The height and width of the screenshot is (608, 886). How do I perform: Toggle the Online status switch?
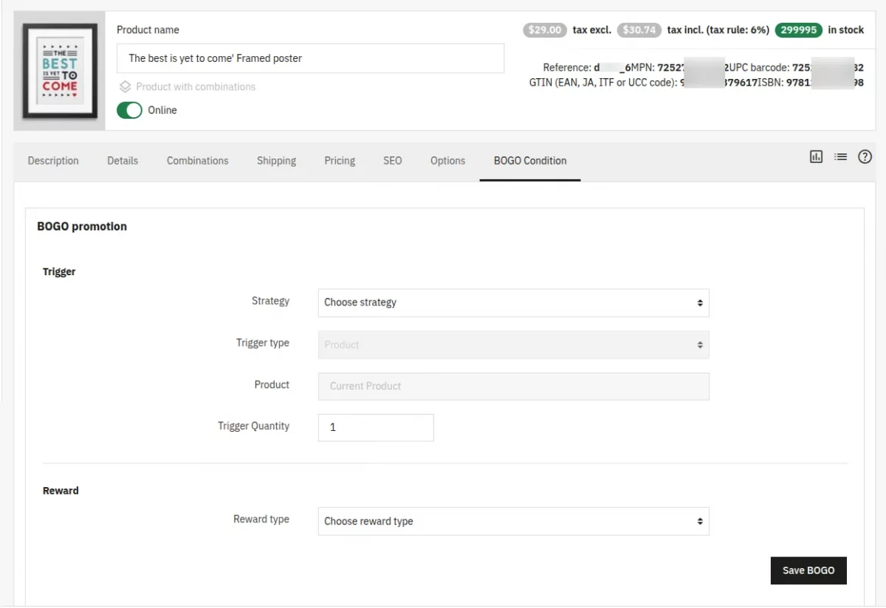[x=129, y=110]
